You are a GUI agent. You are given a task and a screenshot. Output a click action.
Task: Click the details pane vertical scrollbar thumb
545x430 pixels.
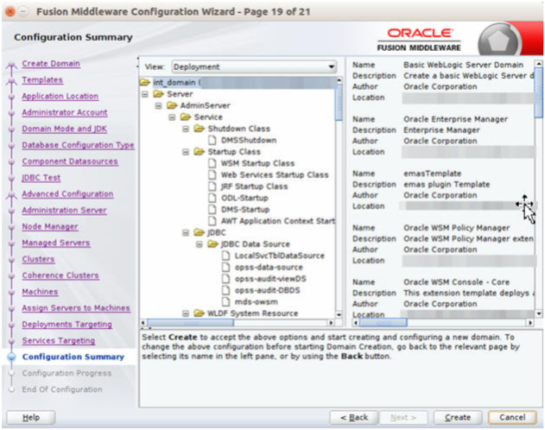pos(538,92)
